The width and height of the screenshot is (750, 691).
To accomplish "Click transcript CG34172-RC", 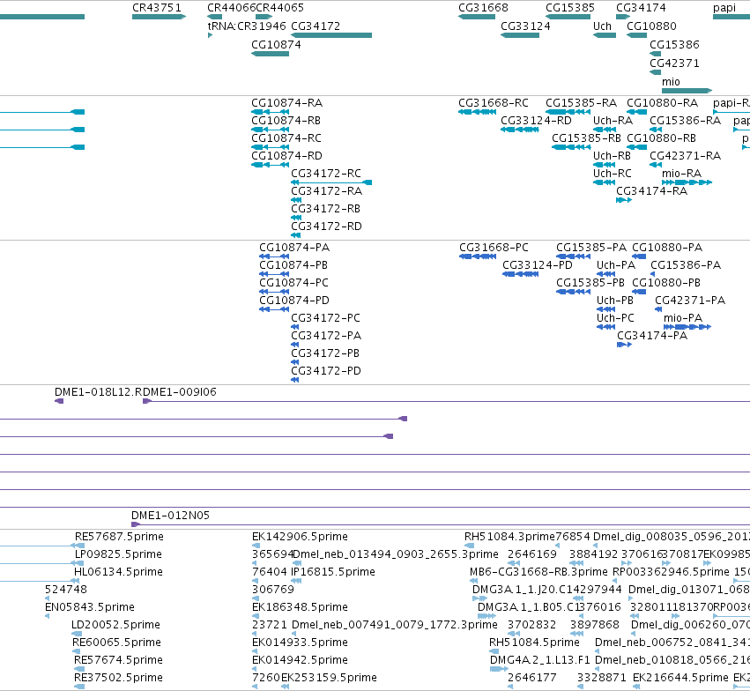I will point(331,182).
